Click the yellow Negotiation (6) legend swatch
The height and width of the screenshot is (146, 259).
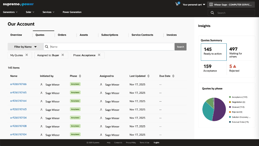click(x=230, y=102)
